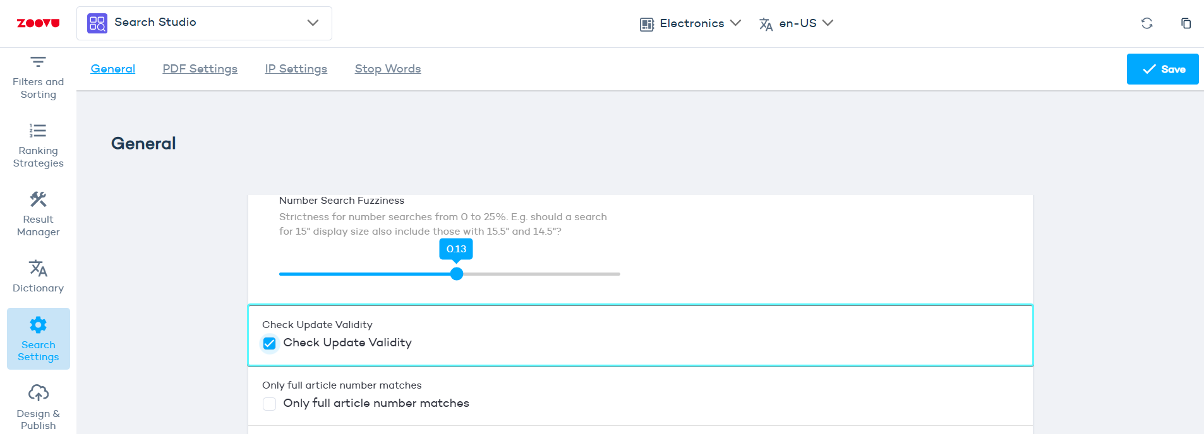Open the Stop Words tab
Viewport: 1204px width, 434px height.
coord(387,69)
